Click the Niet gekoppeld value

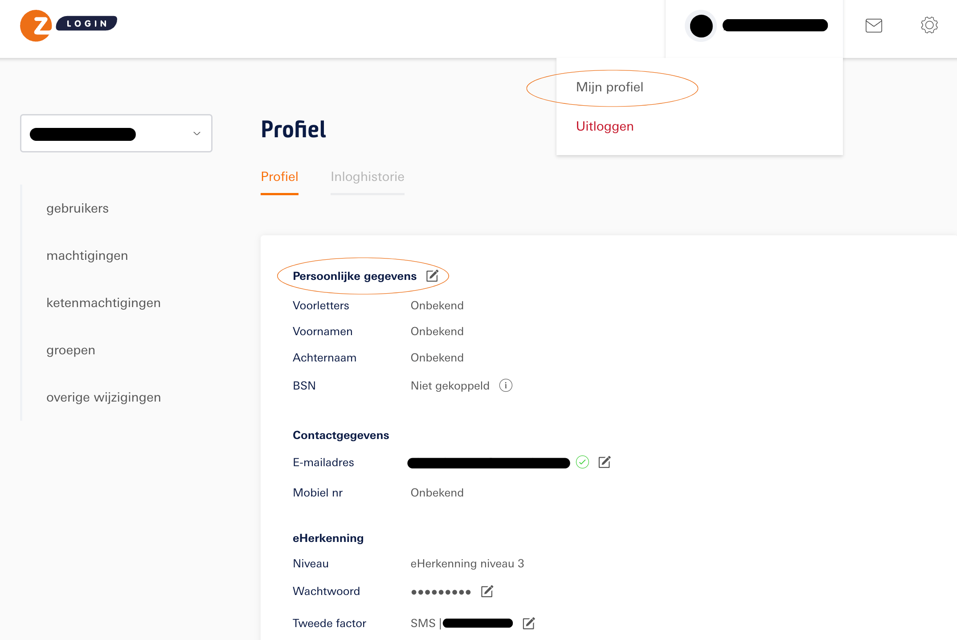[x=450, y=386]
